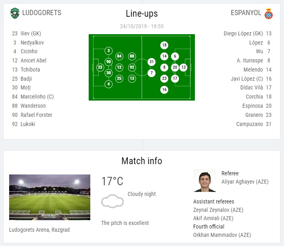Select Espanyol player marker 16 on pitch

[164, 89]
